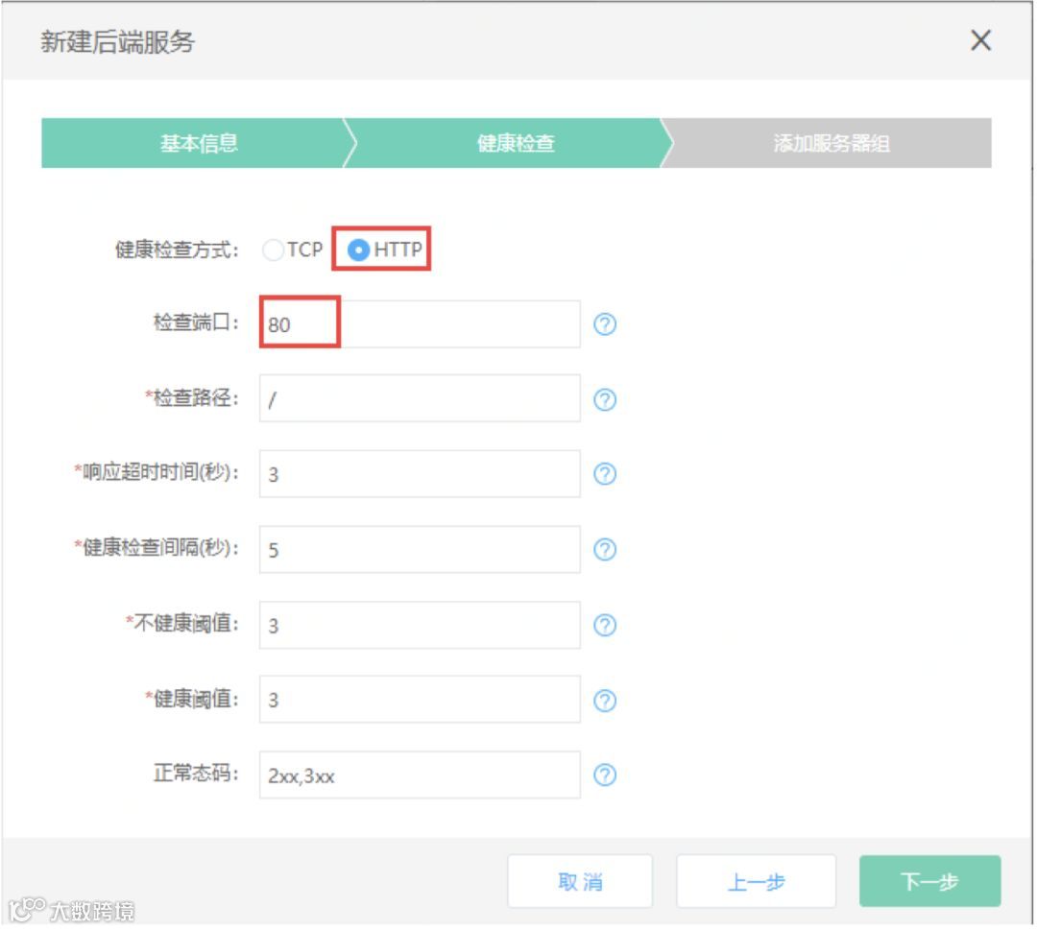Open help icon beside 健康阈值 field
Viewport: 1037px width, 930px height.
click(x=605, y=700)
